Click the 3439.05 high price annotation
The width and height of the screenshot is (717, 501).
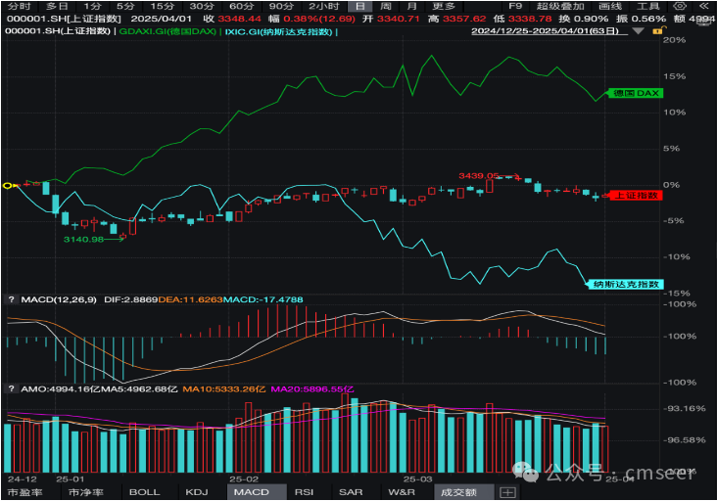pos(479,176)
